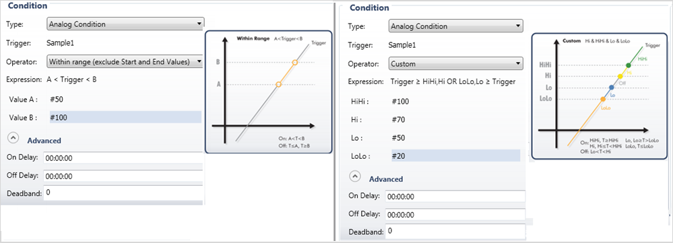Open the left Type dropdown showing Analog Condition
This screenshot has height=243, width=673.
tap(125, 24)
